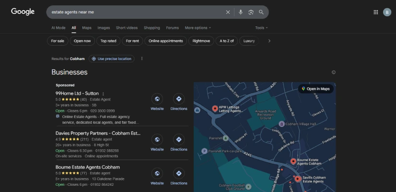
Task: Toggle the For sale filter chip
Action: coord(58,41)
